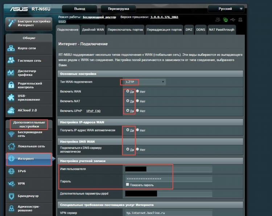272x216 pixels.
Task: Click the Перезагрузка reboot button
Action: point(119,9)
